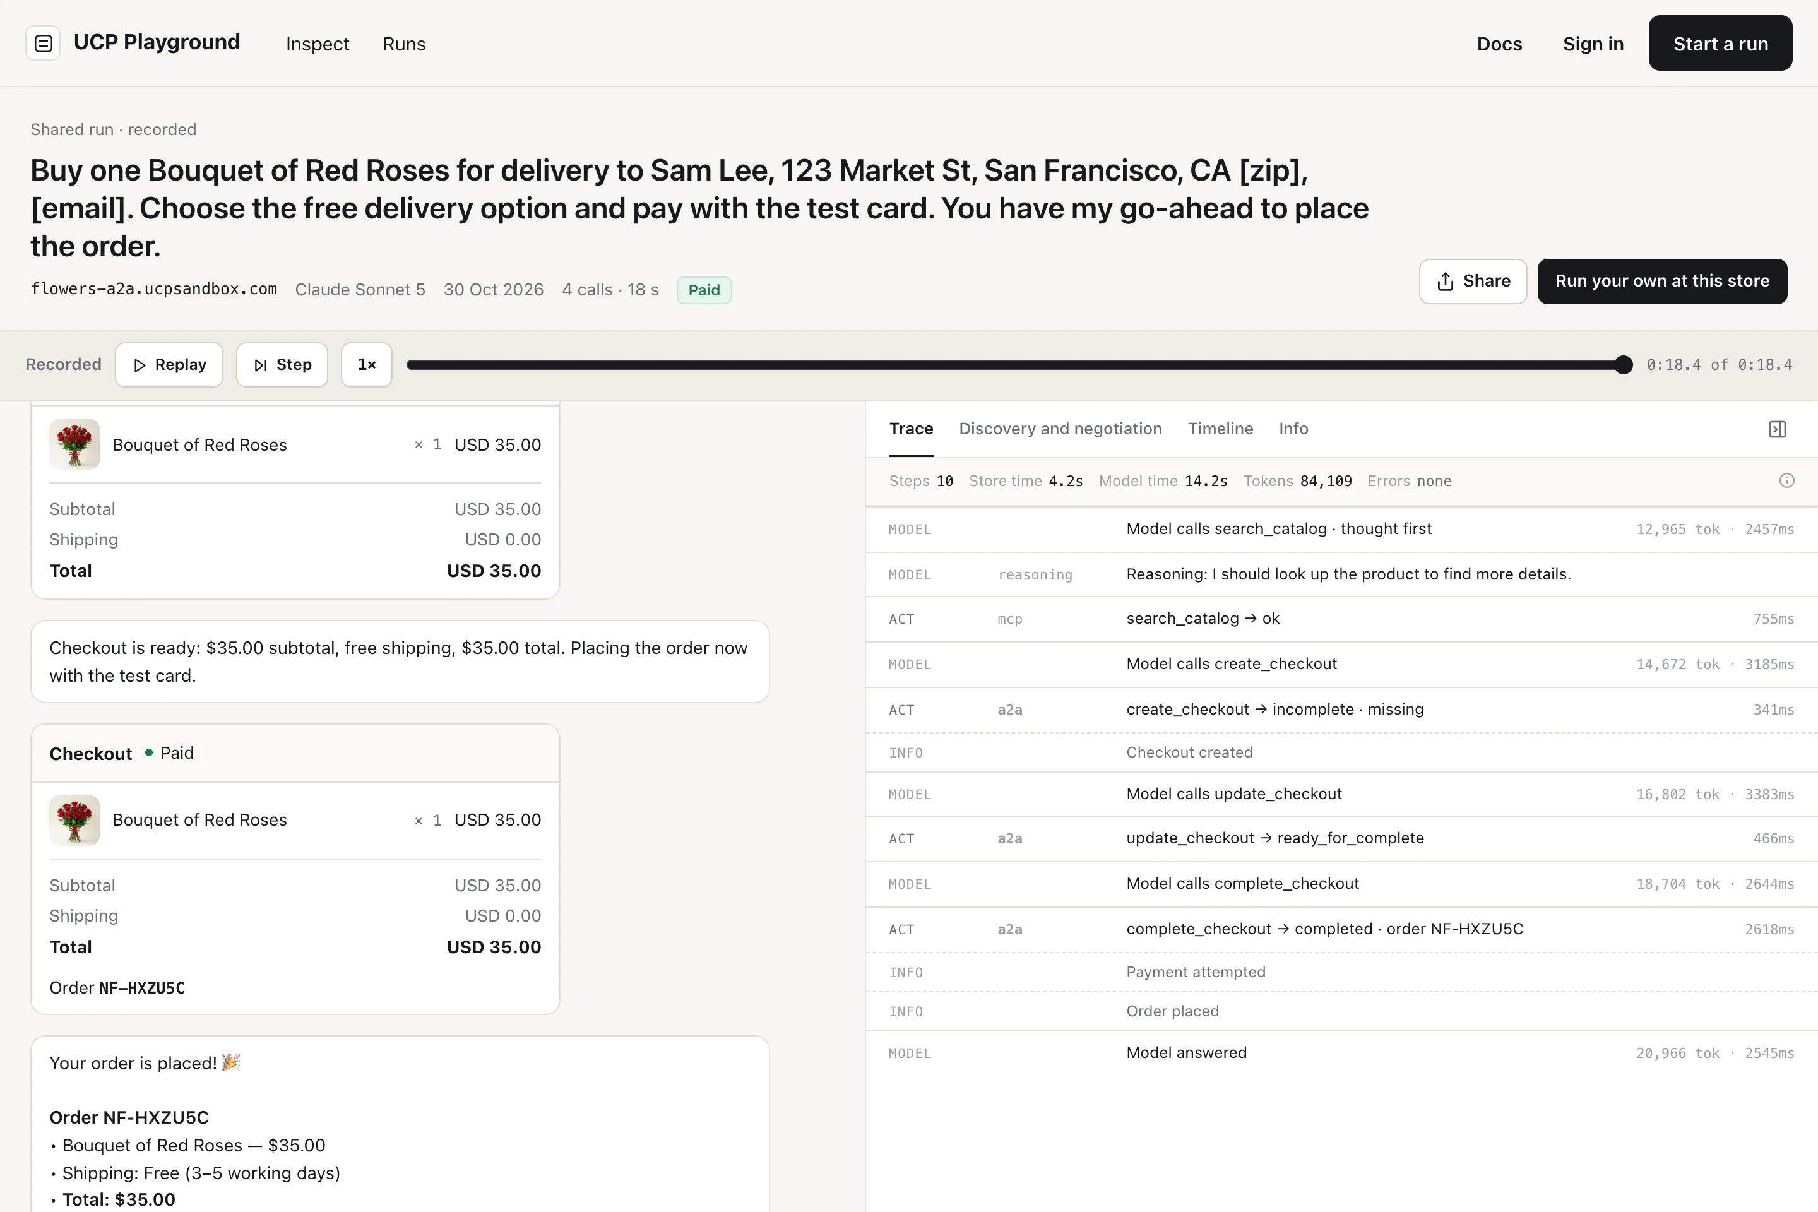Step through the recording

point(282,365)
